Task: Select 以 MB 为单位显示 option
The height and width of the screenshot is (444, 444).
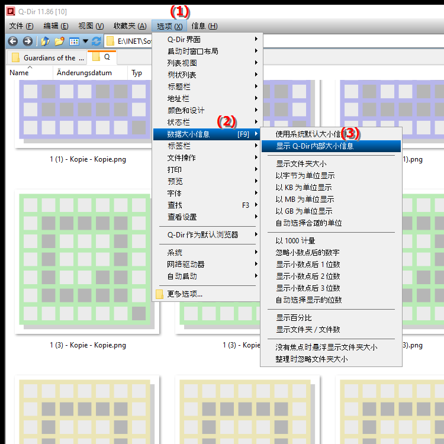Action: [x=331, y=200]
